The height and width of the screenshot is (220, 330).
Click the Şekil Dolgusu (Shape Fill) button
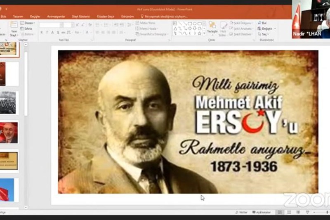point(240,23)
